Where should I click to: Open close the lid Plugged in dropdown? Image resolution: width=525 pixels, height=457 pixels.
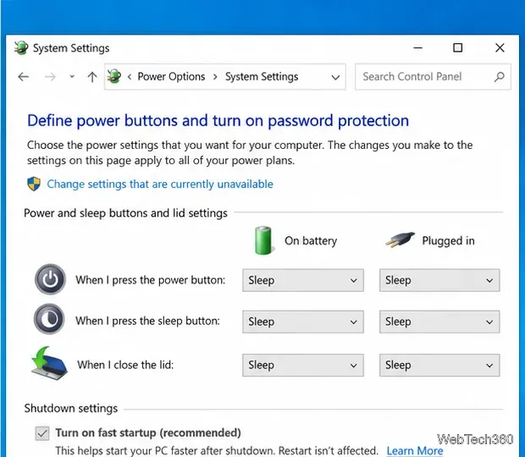pos(439,365)
